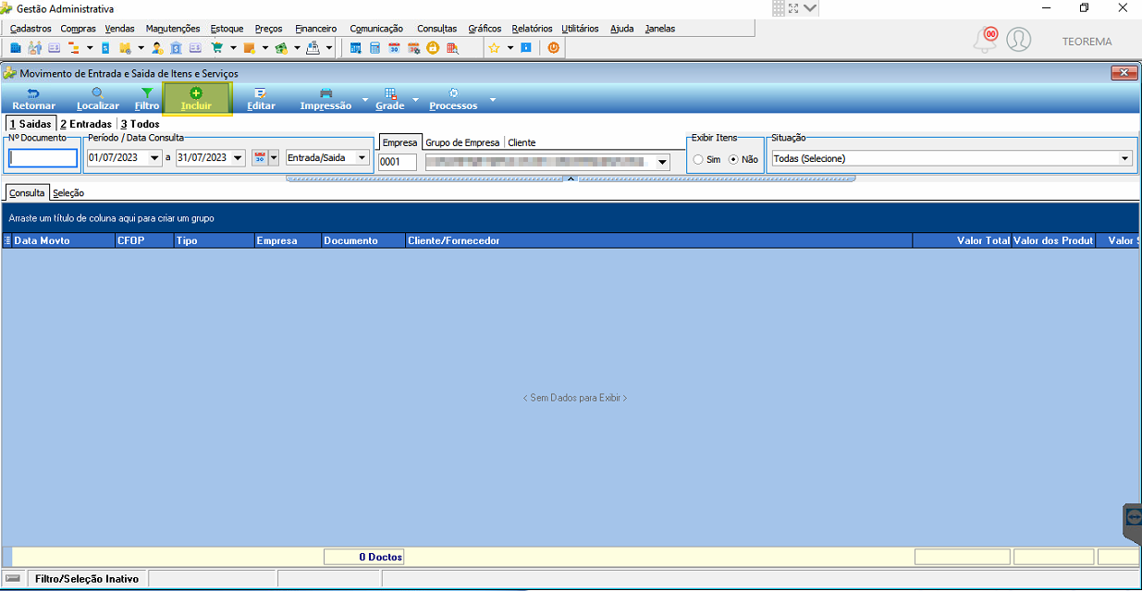Click the calendar with gear icon
The image size is (1142, 591).
(x=413, y=47)
